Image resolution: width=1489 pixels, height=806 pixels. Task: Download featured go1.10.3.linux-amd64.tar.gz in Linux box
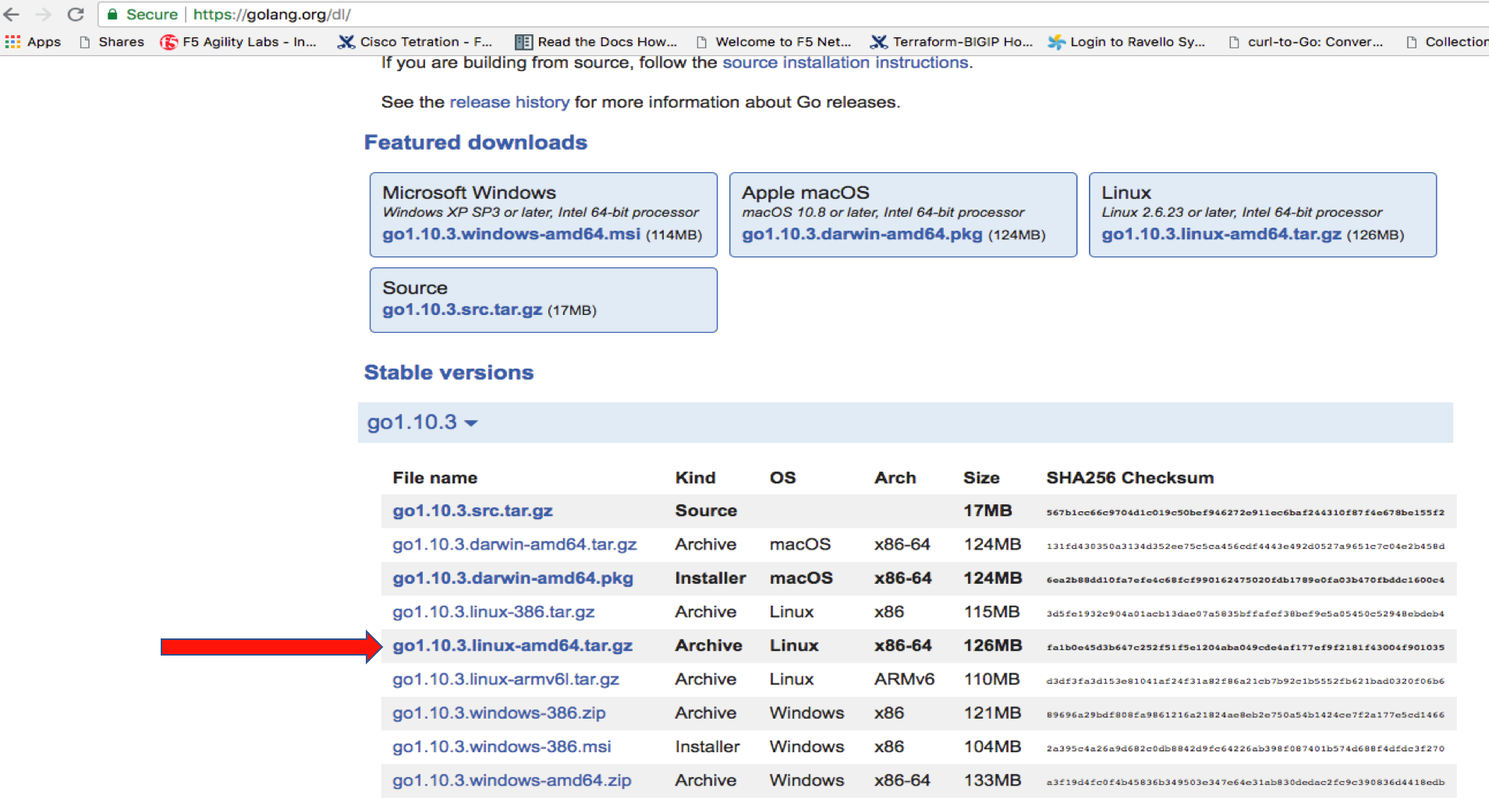[x=1221, y=234]
